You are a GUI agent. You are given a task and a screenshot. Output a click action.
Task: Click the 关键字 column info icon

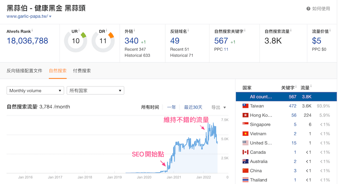296,86
